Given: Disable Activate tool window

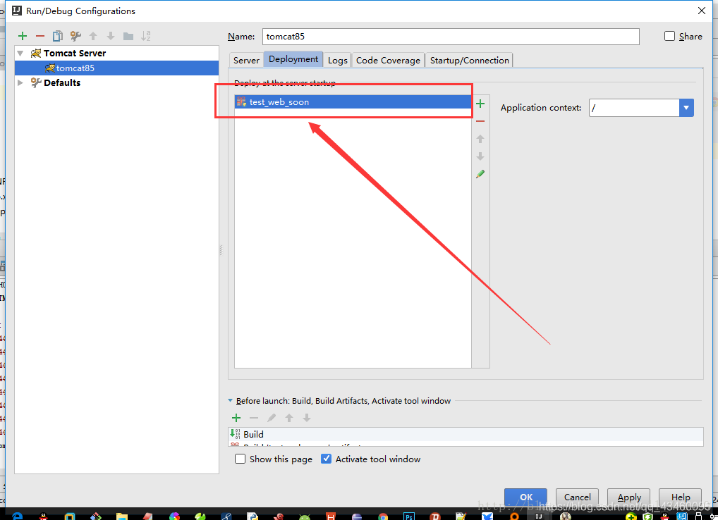Looking at the screenshot, I should pyautogui.click(x=326, y=459).
